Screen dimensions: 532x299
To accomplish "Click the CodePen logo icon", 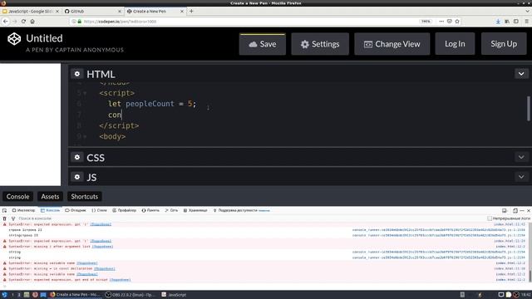I will pos(14,39).
